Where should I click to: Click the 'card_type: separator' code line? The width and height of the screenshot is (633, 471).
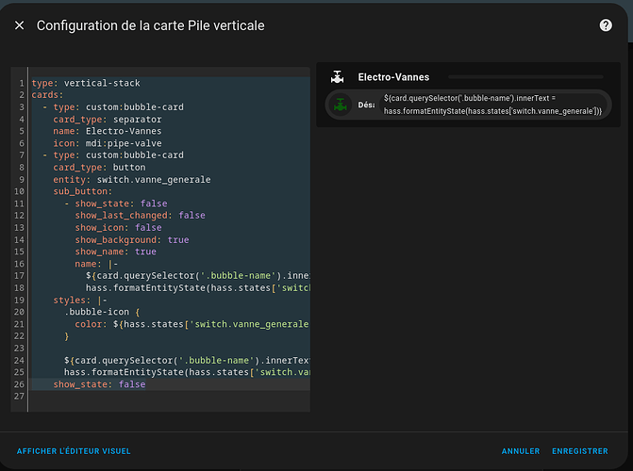click(x=108, y=120)
